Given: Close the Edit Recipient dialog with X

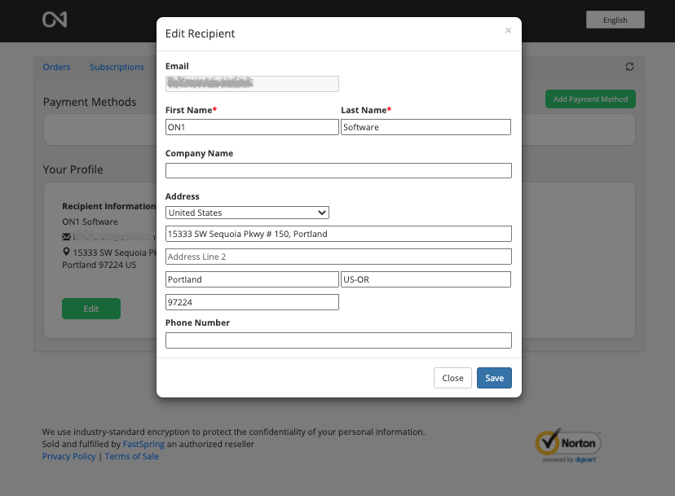Looking at the screenshot, I should [508, 31].
